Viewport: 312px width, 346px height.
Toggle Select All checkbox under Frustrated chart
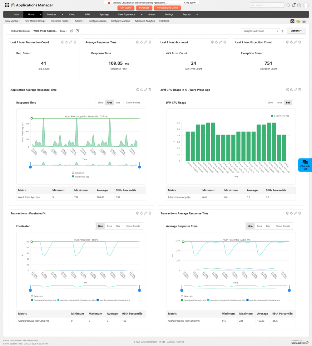coord(32,296)
